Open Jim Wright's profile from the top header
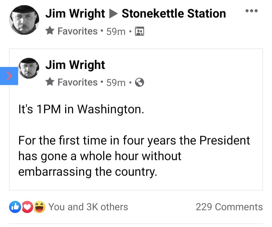272x227 pixels. (75, 14)
